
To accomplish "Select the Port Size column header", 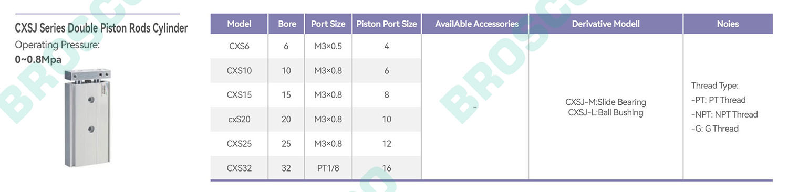I will click(328, 24).
